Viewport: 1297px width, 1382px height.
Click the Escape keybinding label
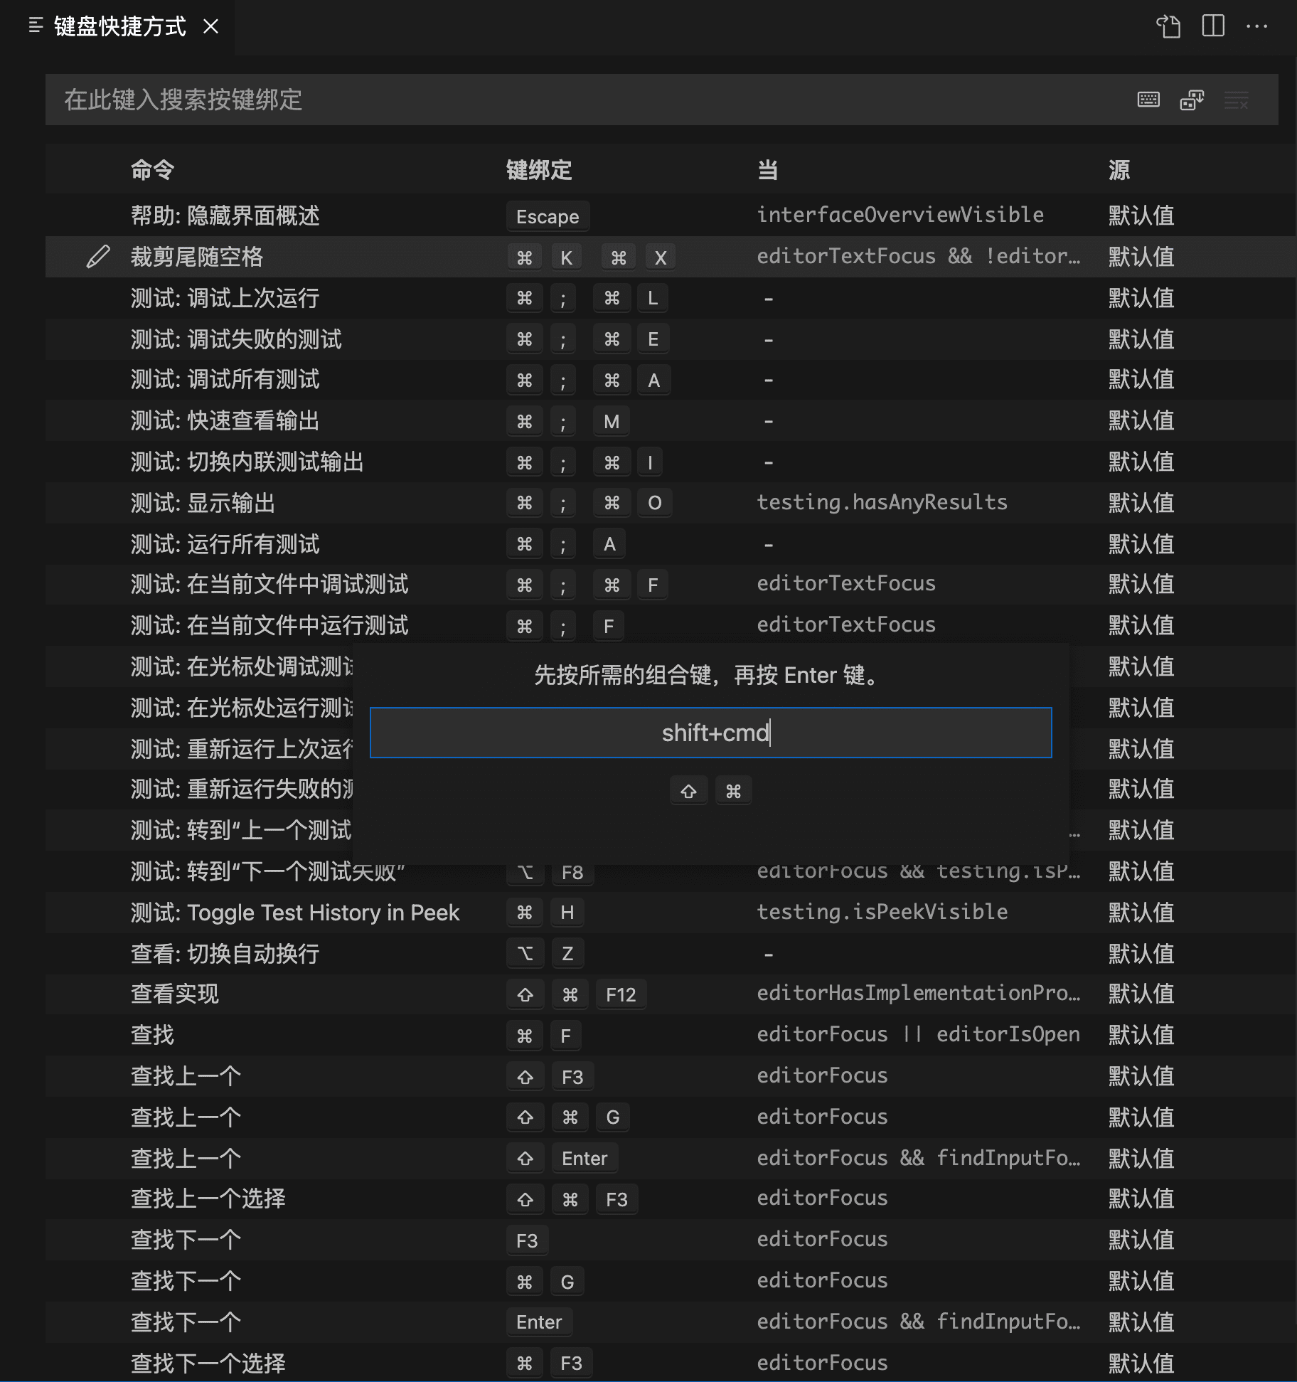pos(548,216)
